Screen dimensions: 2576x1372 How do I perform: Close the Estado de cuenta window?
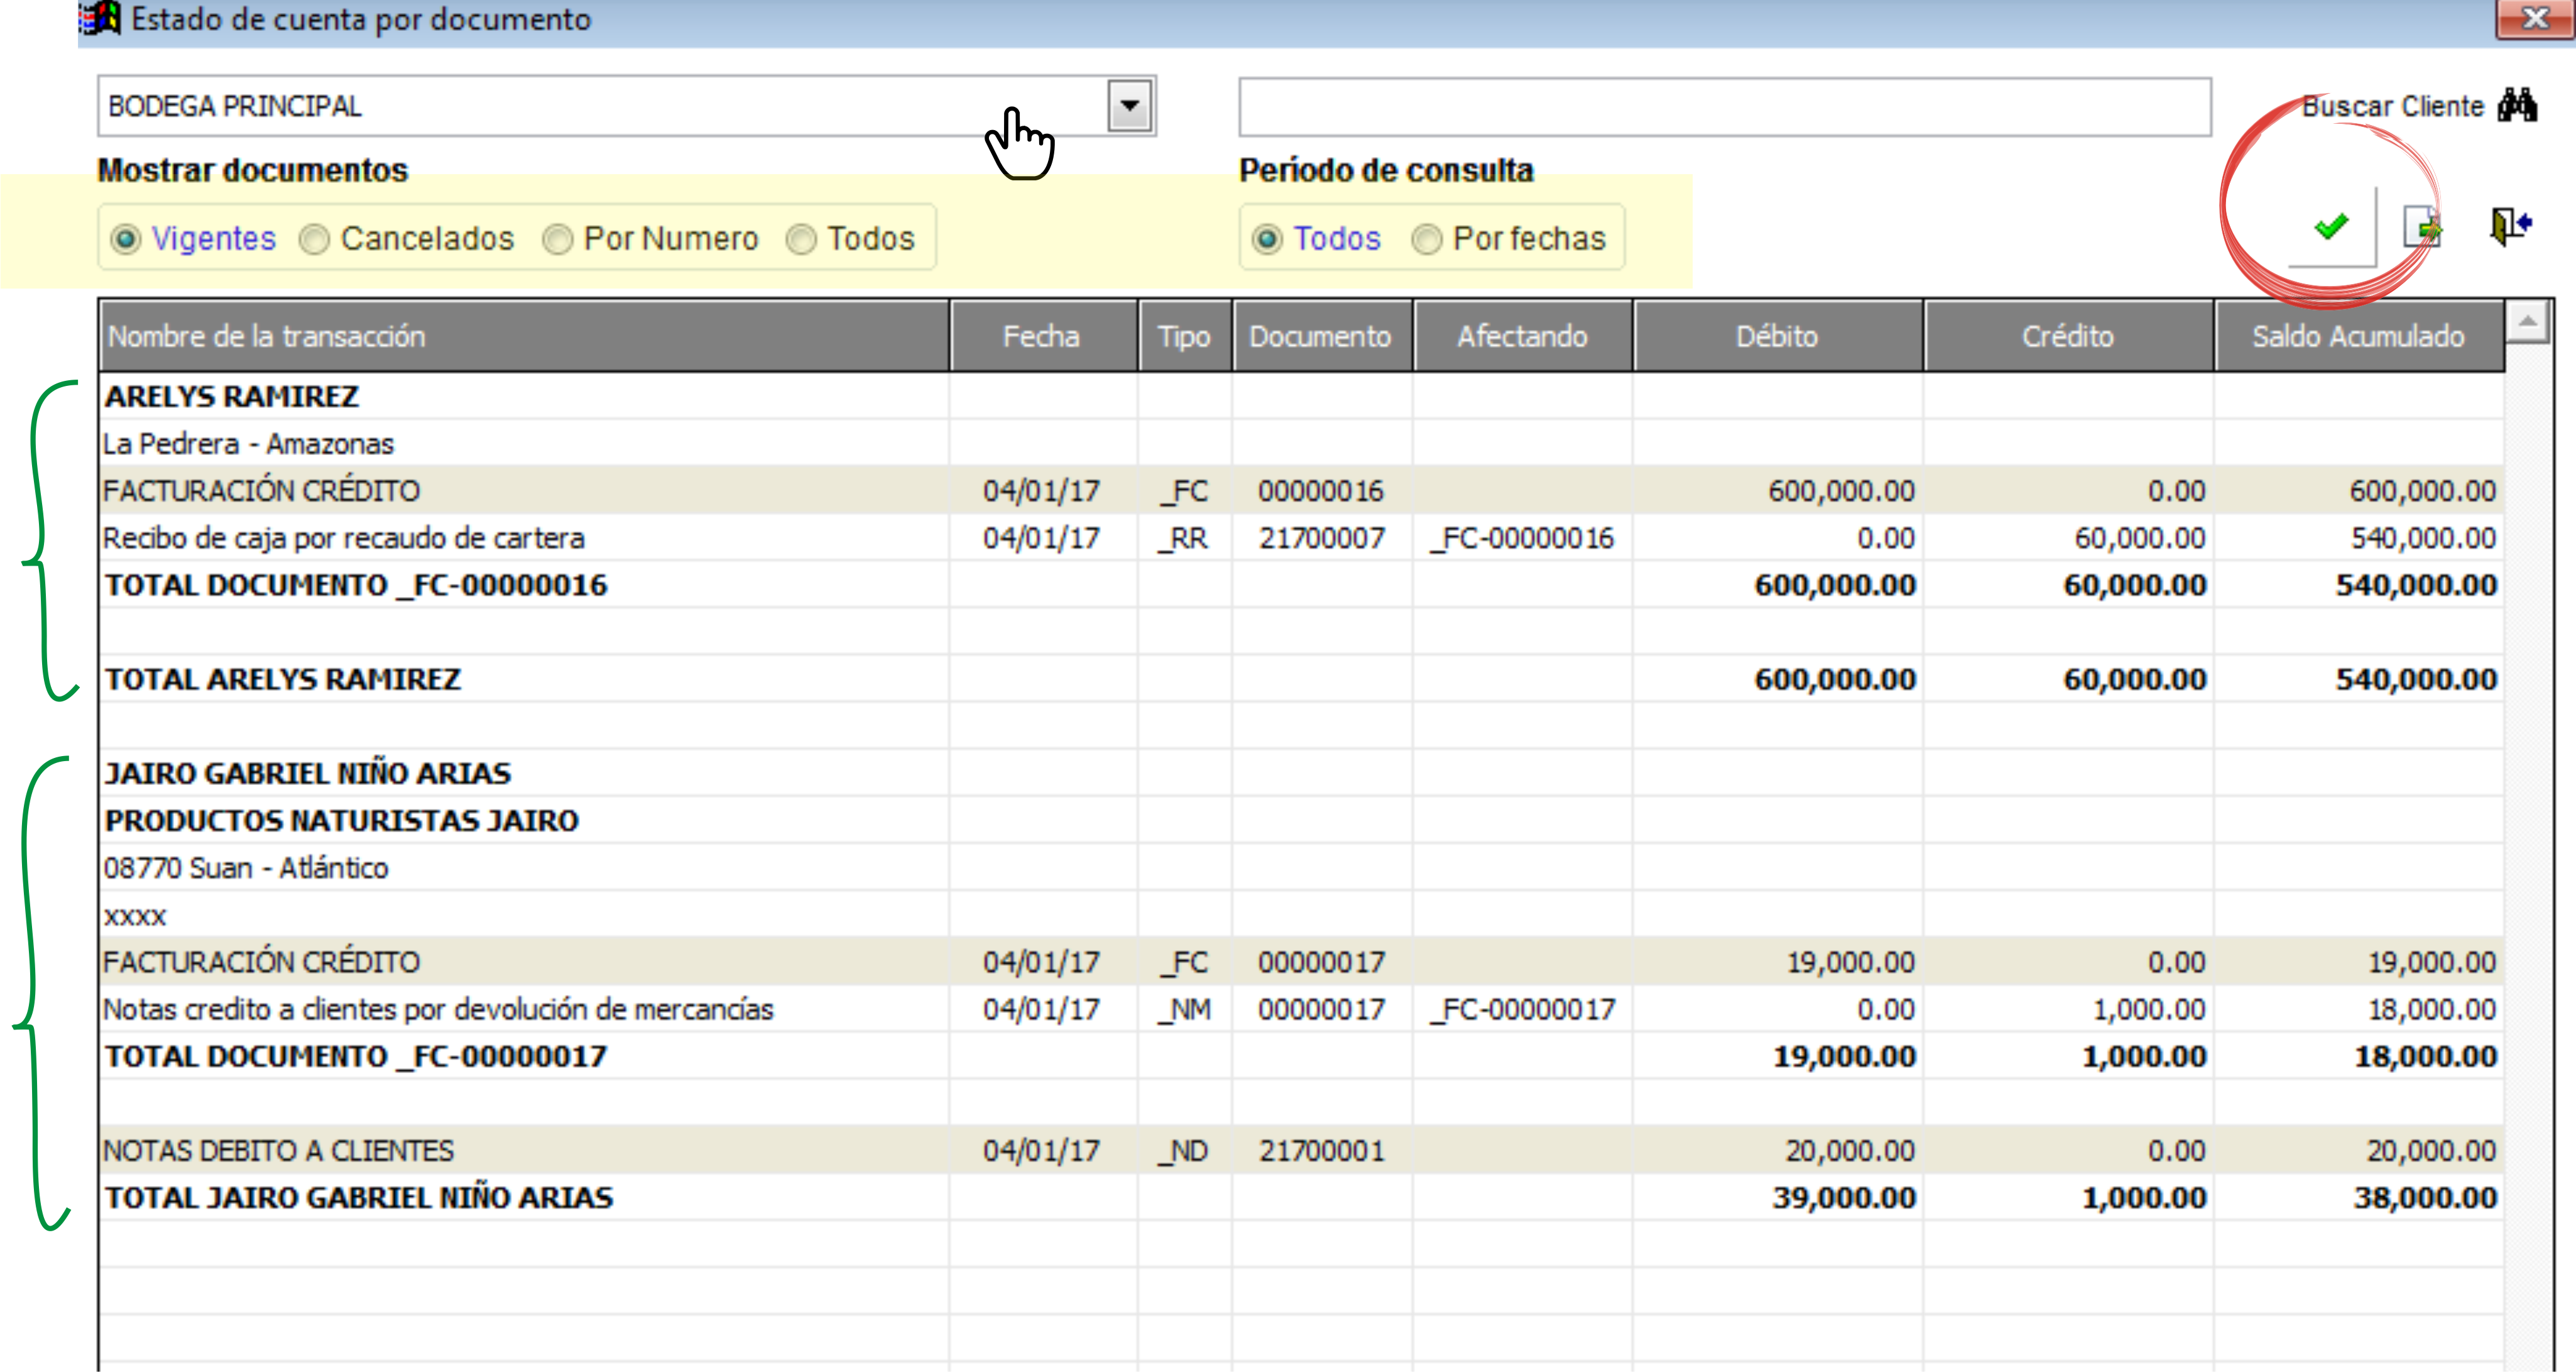click(2535, 19)
